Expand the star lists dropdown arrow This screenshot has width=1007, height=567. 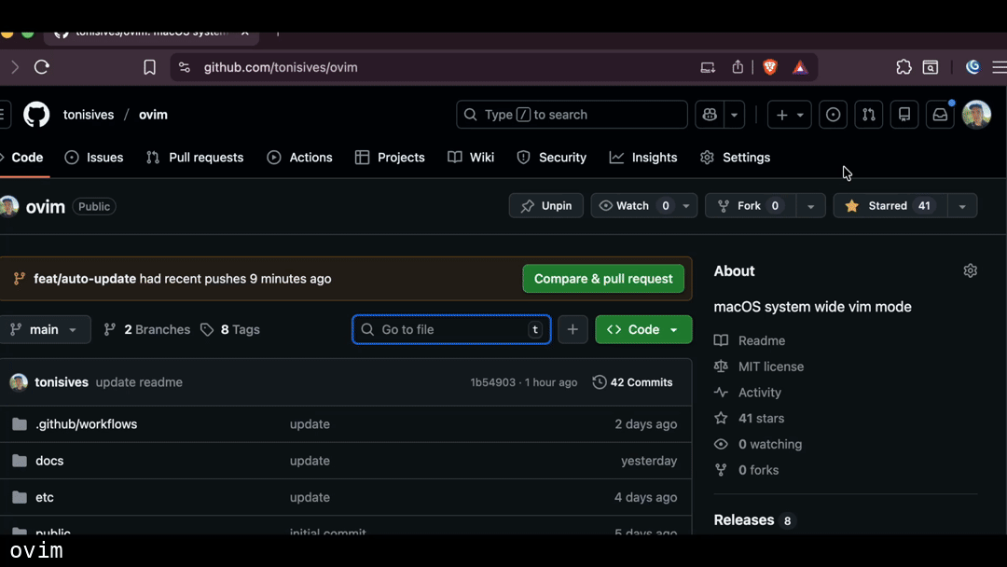962,206
